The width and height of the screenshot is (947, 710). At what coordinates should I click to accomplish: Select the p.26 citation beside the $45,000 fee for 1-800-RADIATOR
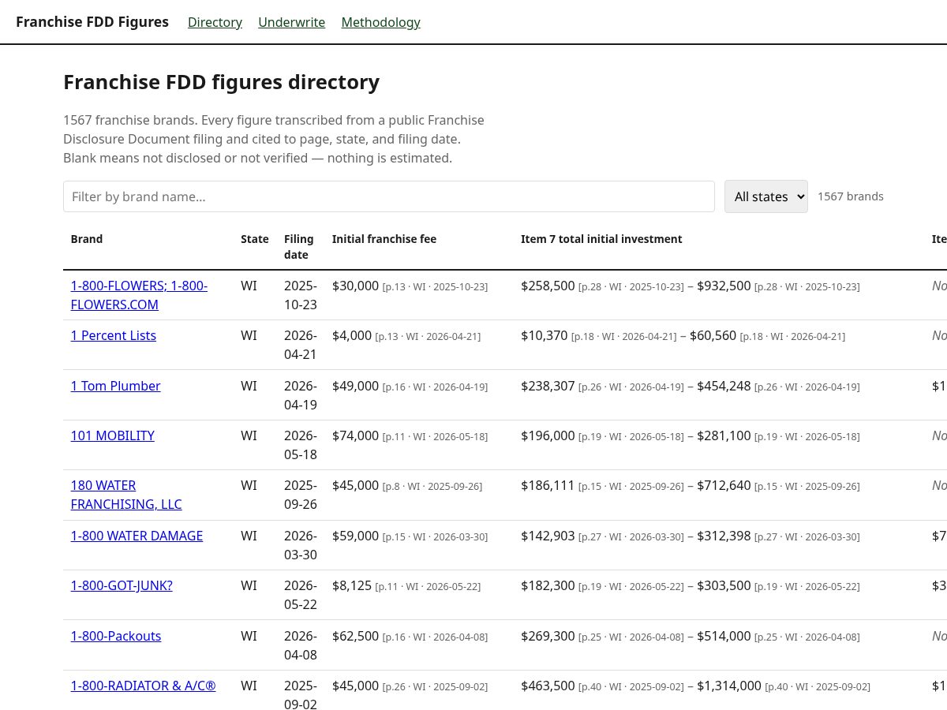point(436,687)
